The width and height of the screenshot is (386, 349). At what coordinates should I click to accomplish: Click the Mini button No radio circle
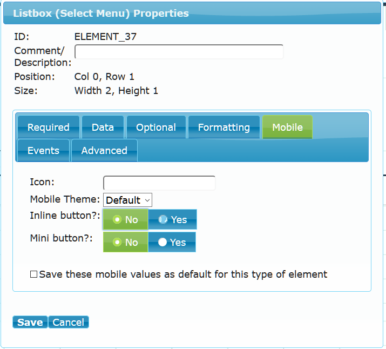click(117, 242)
